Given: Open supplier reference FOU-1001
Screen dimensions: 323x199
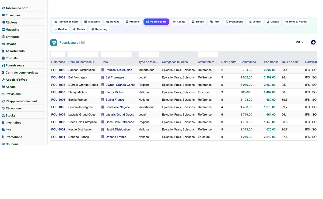Looking at the screenshot, I should [58, 137].
